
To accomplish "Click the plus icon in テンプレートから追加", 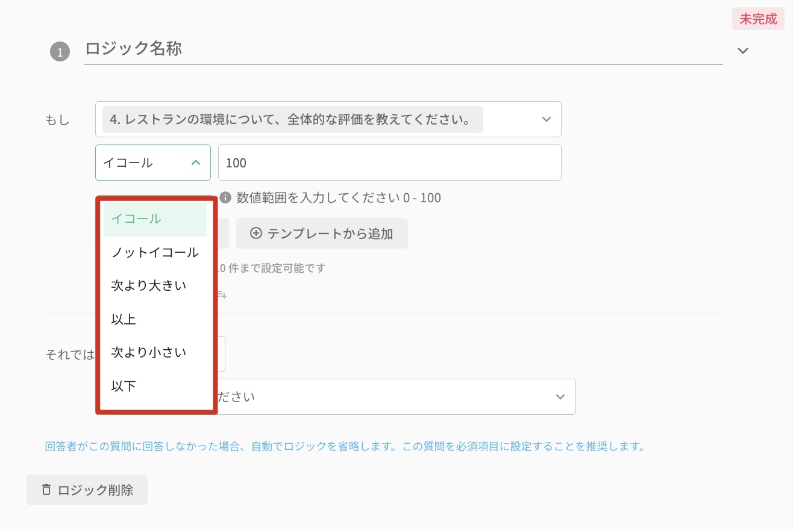I will [256, 234].
